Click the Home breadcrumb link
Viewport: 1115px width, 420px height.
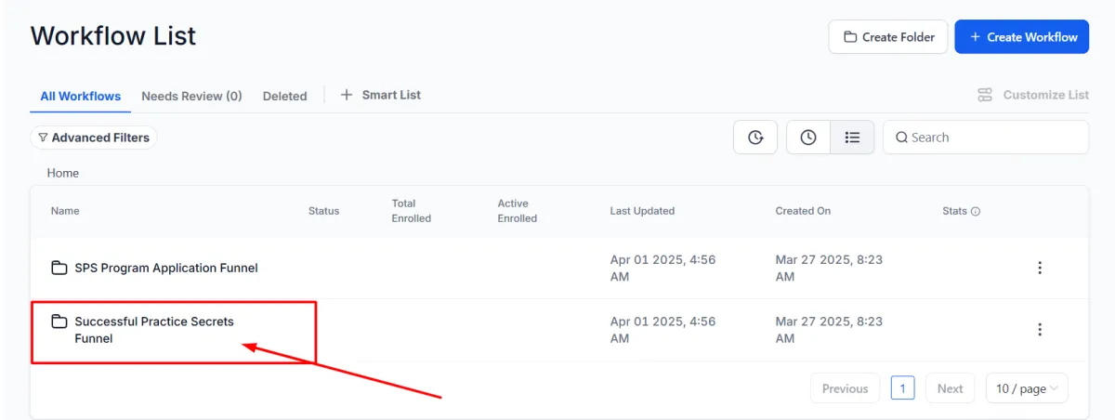point(63,173)
